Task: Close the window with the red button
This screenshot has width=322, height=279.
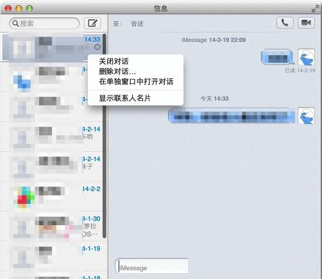Action: click(8, 8)
